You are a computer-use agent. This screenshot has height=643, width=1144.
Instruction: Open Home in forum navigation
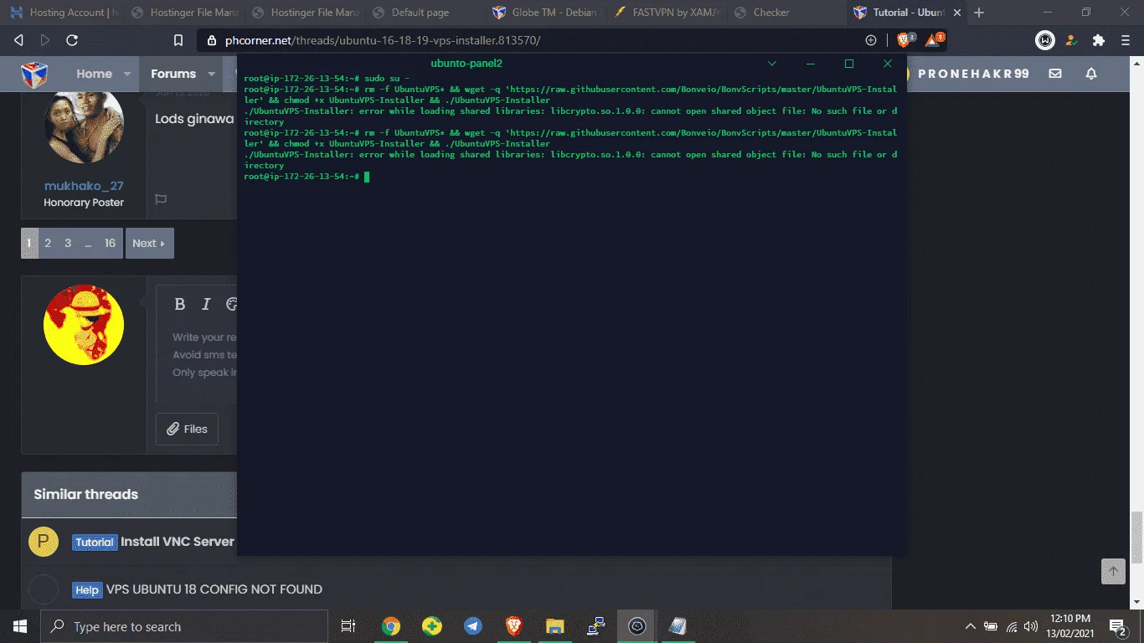tap(94, 74)
